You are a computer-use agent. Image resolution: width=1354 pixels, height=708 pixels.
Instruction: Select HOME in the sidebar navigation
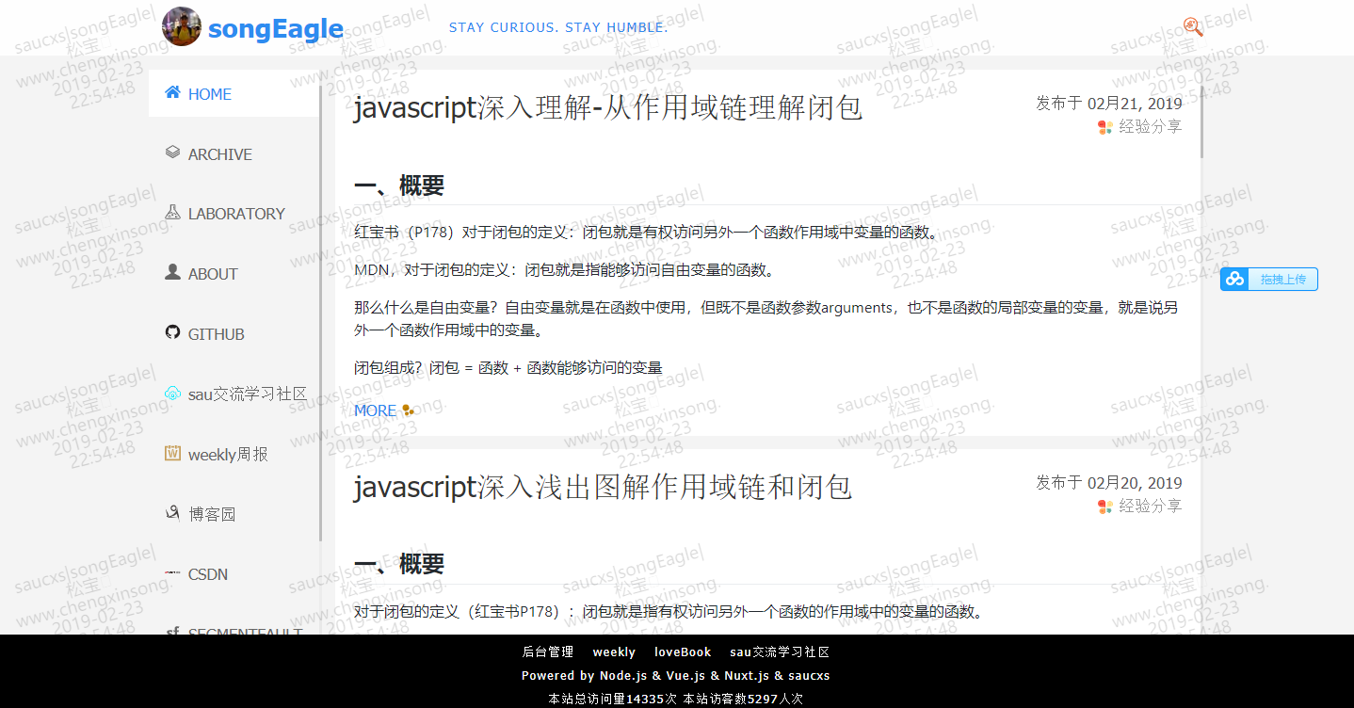[x=207, y=93]
